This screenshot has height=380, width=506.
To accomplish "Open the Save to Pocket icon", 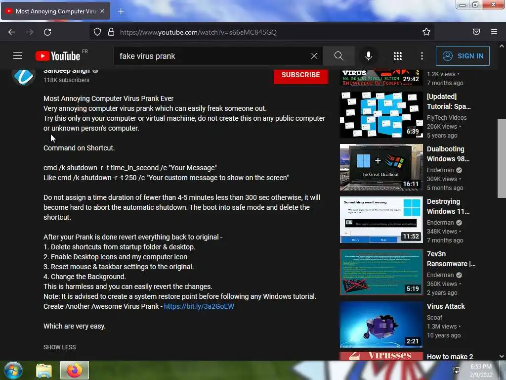I will point(476,32).
